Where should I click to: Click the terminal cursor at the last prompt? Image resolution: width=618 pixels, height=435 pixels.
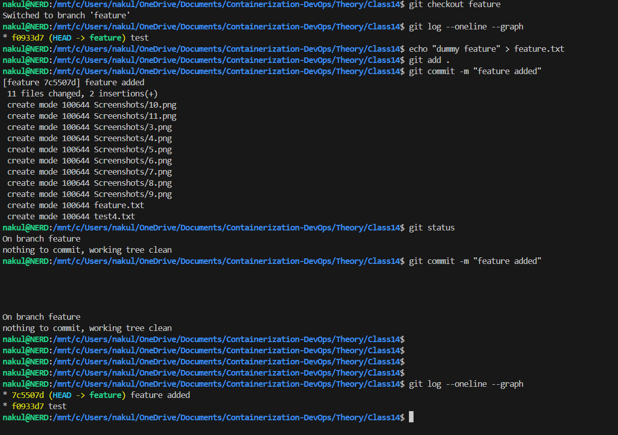[411, 417]
